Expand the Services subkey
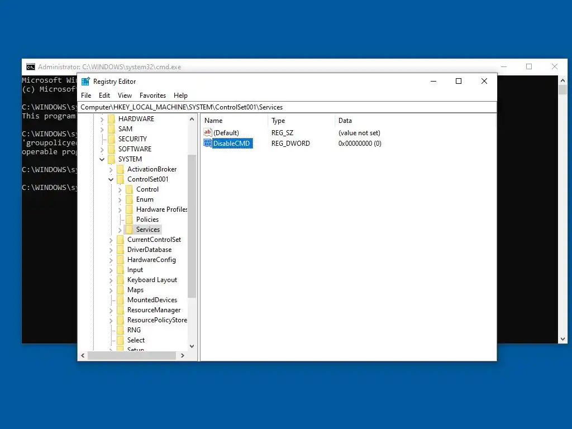Screen dimensions: 572x429 [x=120, y=230]
